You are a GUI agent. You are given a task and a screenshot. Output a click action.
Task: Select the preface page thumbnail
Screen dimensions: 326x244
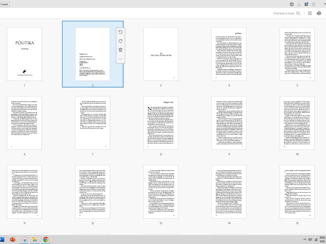pyautogui.click(x=229, y=54)
